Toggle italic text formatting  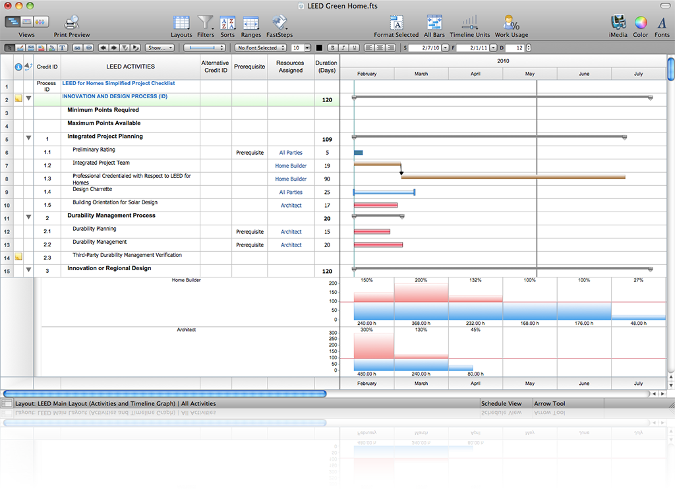click(344, 48)
